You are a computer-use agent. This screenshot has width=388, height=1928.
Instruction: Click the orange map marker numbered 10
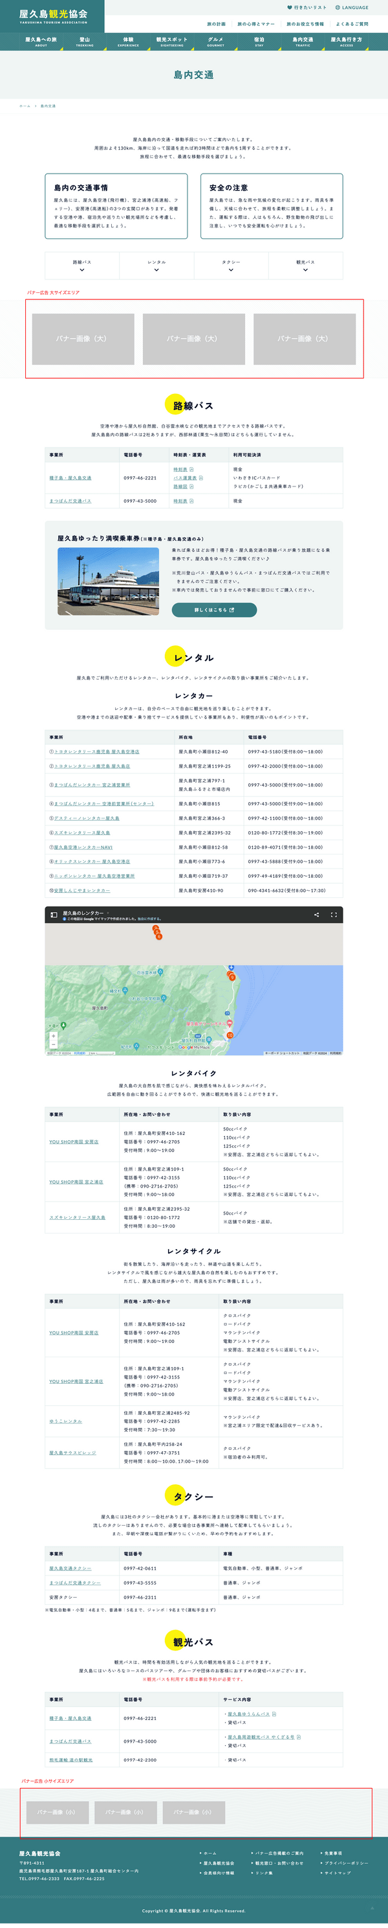[230, 1035]
